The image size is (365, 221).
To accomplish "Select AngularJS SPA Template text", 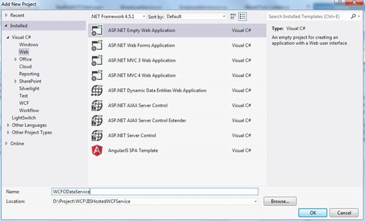I will pyautogui.click(x=133, y=150).
